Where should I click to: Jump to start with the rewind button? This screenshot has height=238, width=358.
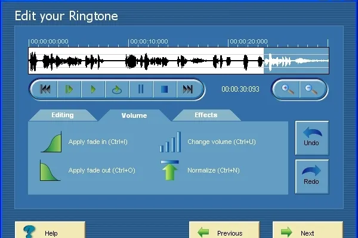pos(45,89)
